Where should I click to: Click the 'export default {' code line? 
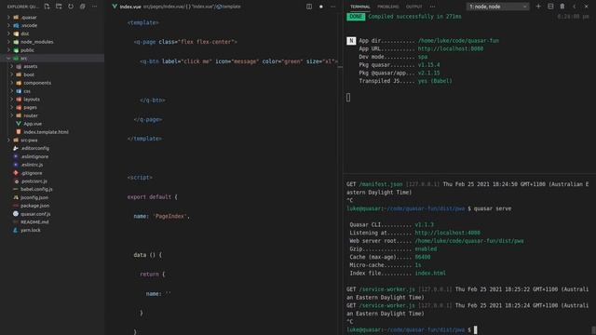pos(152,196)
